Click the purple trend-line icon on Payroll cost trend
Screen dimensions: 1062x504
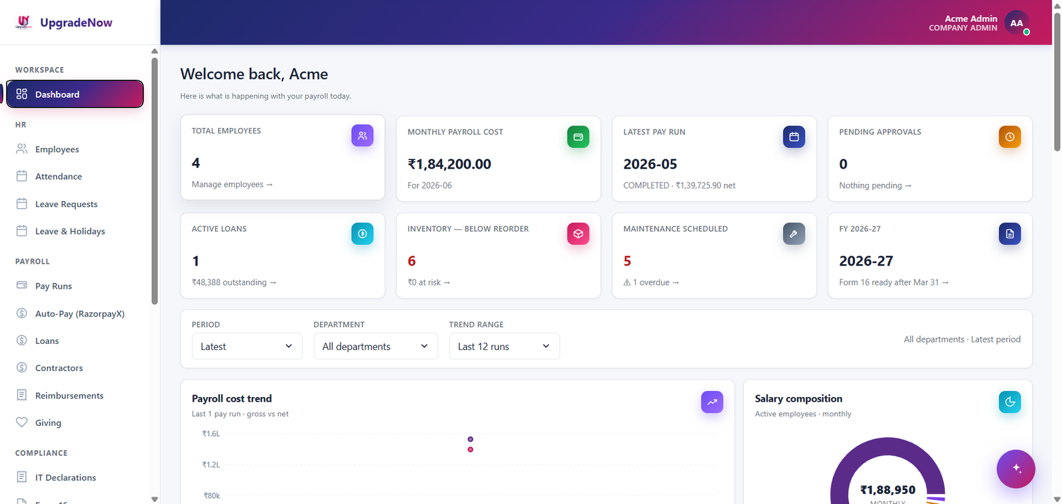click(712, 402)
